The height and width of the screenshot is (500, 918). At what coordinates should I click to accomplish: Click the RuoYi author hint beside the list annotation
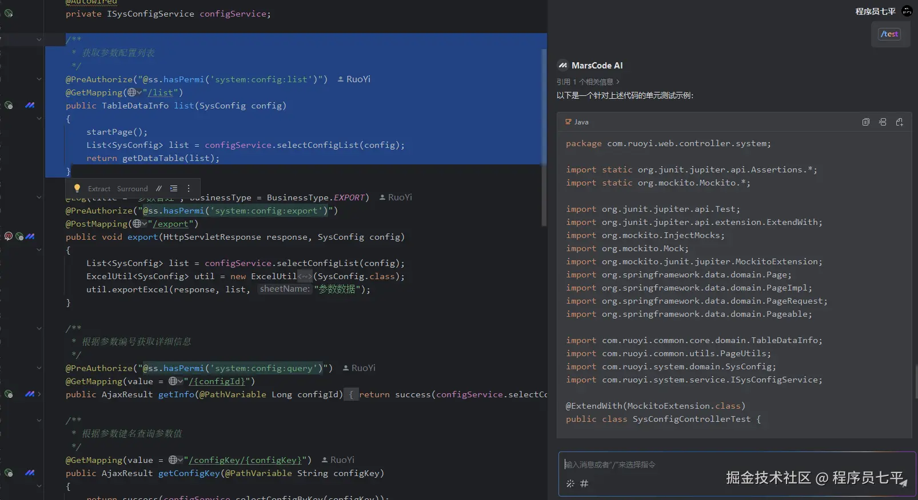(x=354, y=79)
